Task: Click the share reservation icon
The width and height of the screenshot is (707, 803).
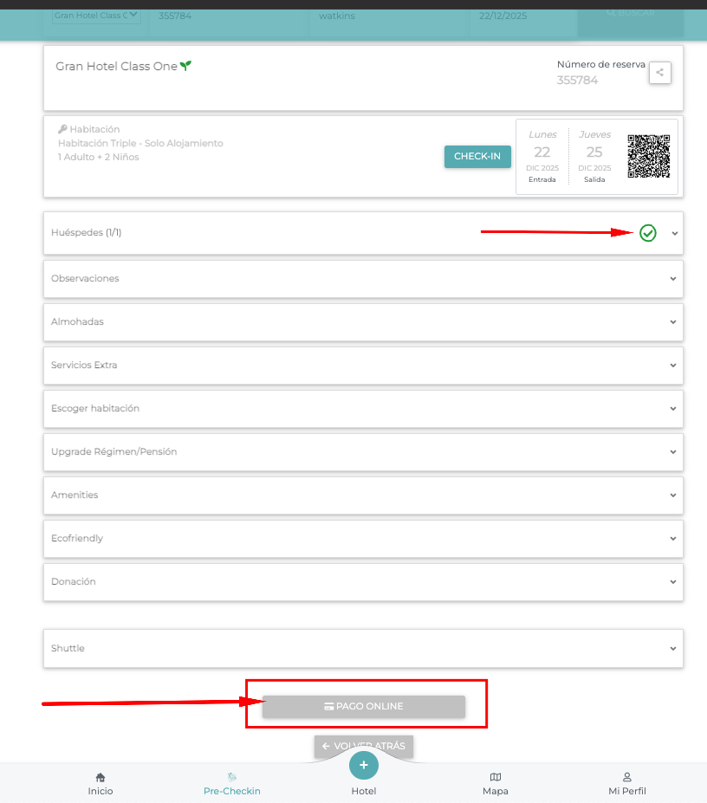Action: click(x=659, y=73)
